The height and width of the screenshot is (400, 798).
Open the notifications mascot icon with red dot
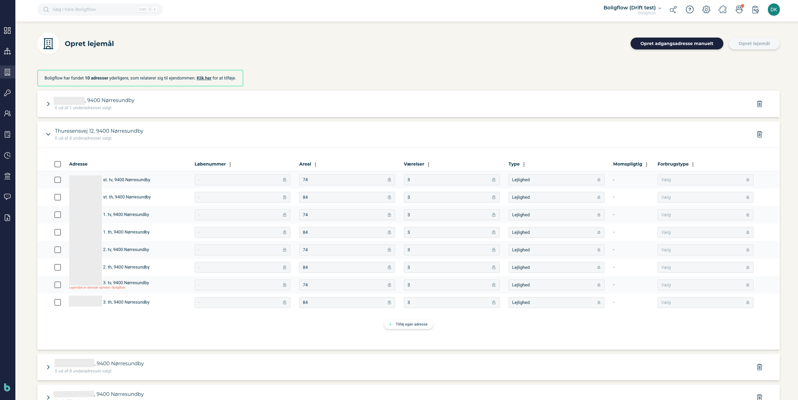tap(739, 9)
